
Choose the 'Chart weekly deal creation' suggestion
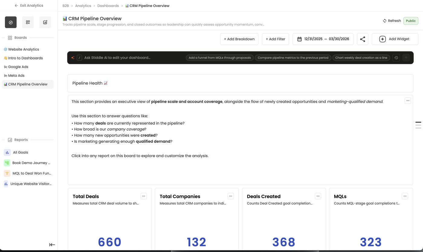(361, 58)
